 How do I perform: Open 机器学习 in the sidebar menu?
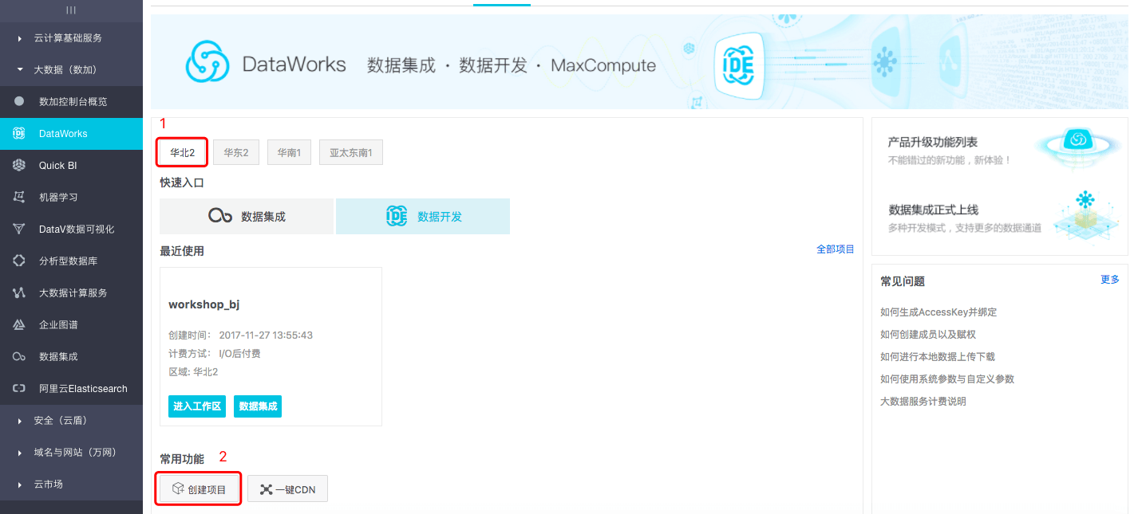click(x=71, y=197)
